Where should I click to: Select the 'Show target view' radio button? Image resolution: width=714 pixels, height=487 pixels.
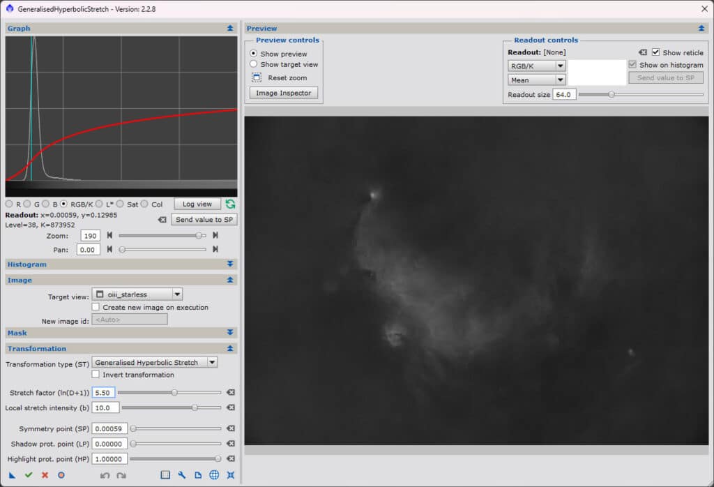[x=252, y=63]
